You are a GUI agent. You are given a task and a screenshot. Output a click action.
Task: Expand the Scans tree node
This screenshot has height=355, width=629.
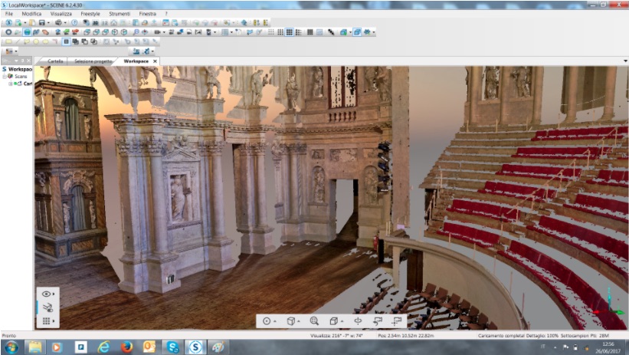click(5, 77)
